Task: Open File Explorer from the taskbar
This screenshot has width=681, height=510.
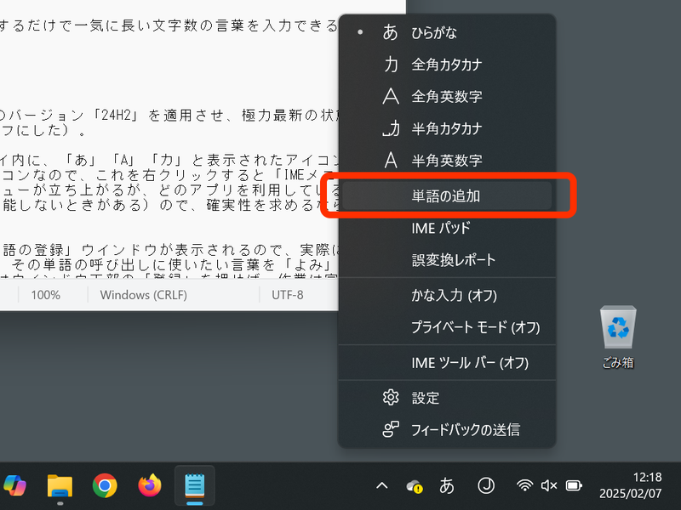Action: click(x=59, y=486)
